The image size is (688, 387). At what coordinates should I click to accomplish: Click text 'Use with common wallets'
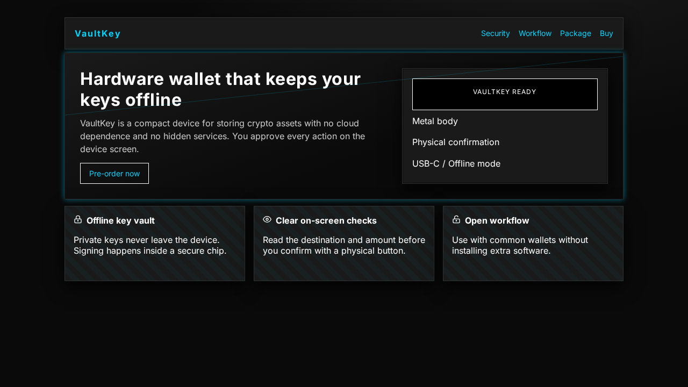pos(520,245)
